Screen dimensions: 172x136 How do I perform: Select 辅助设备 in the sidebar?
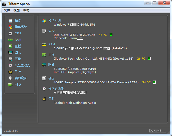21,78
